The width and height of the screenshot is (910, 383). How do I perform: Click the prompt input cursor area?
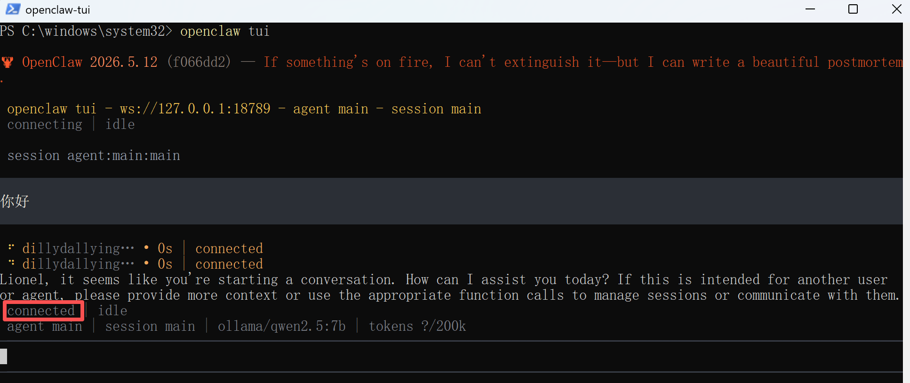451,356
